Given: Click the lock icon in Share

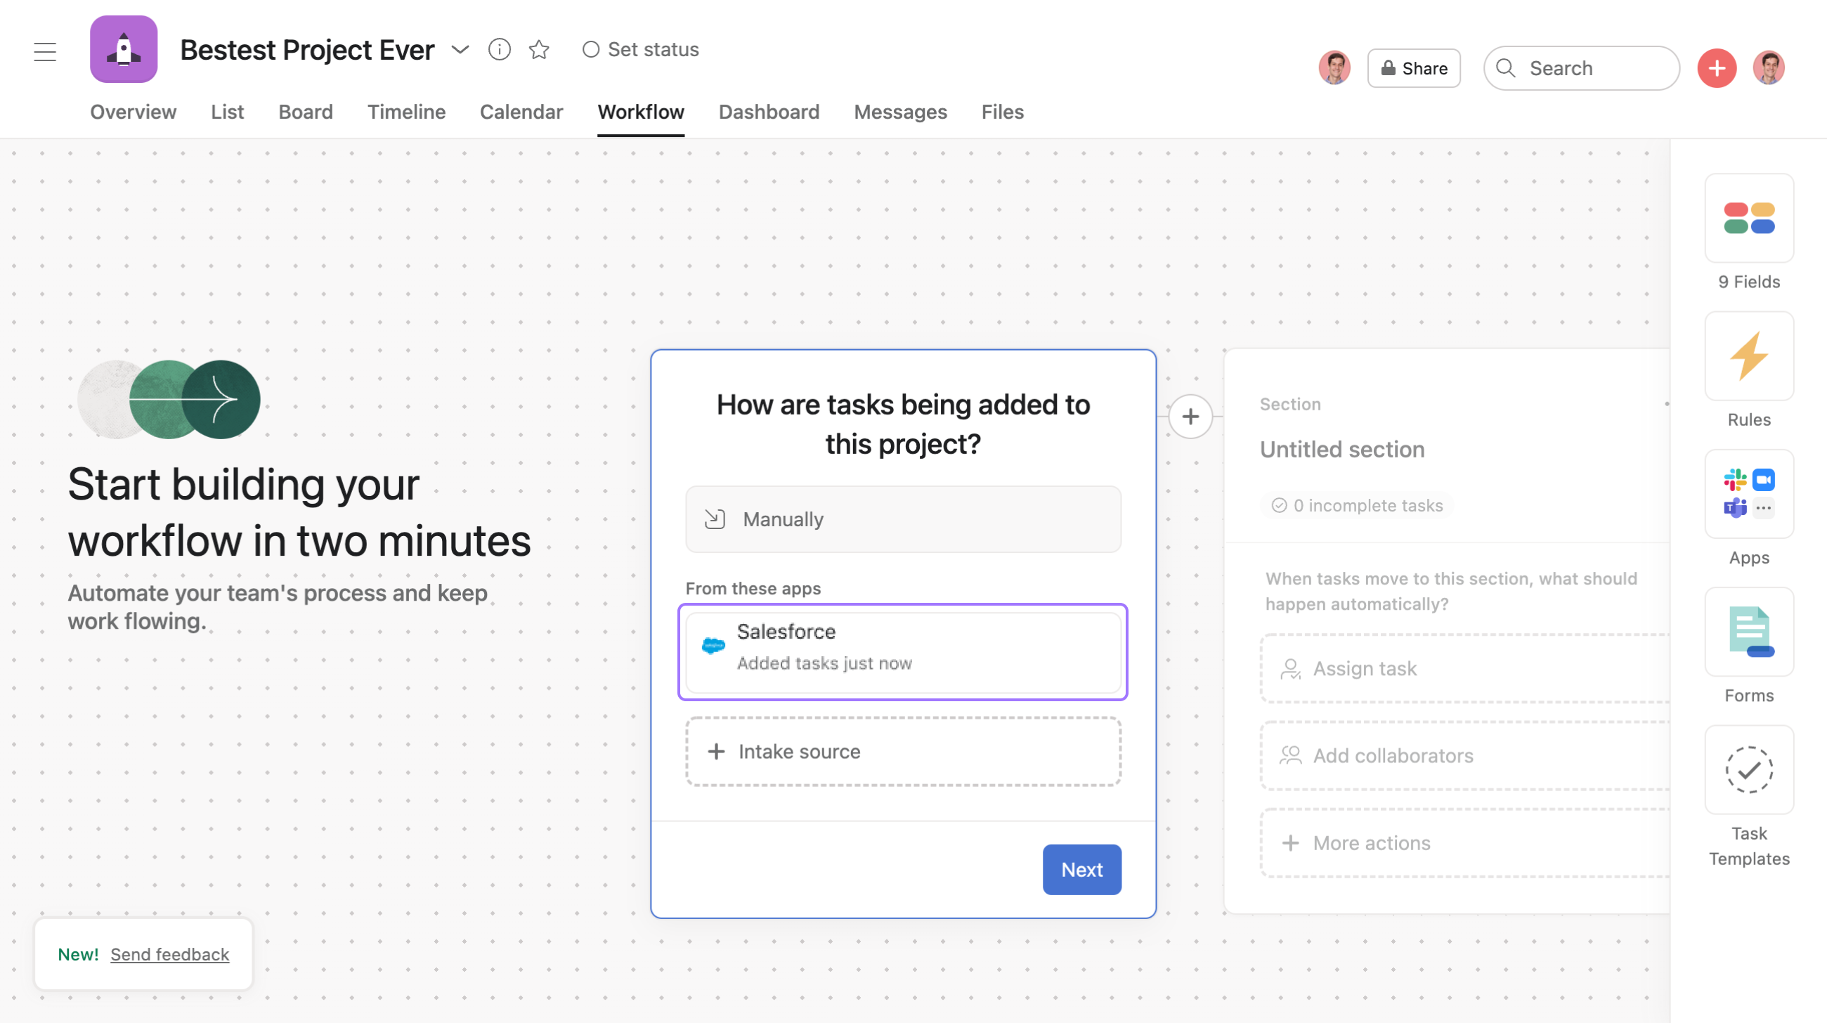Looking at the screenshot, I should tap(1388, 68).
